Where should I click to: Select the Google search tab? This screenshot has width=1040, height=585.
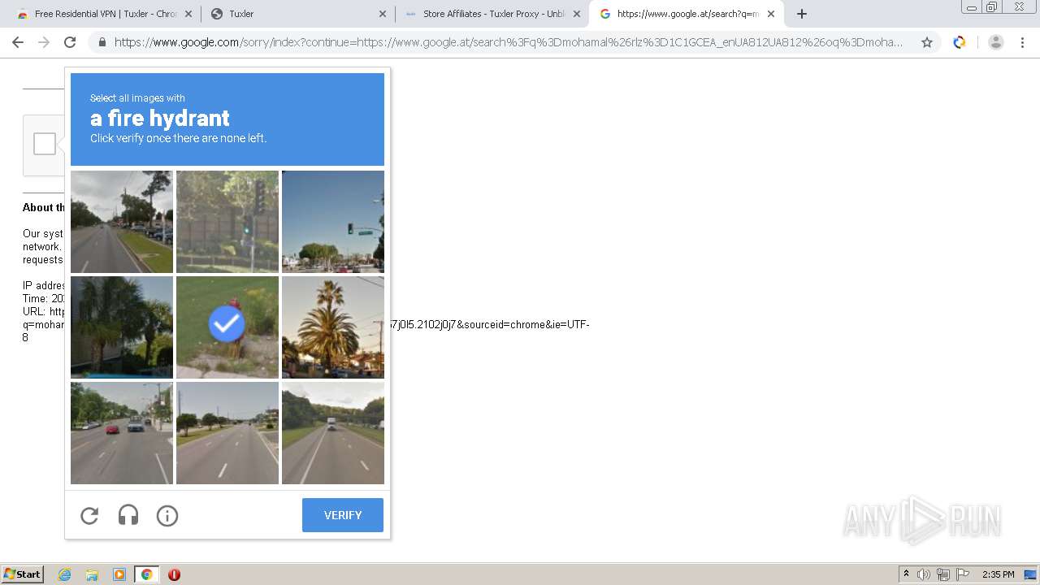[x=687, y=14]
